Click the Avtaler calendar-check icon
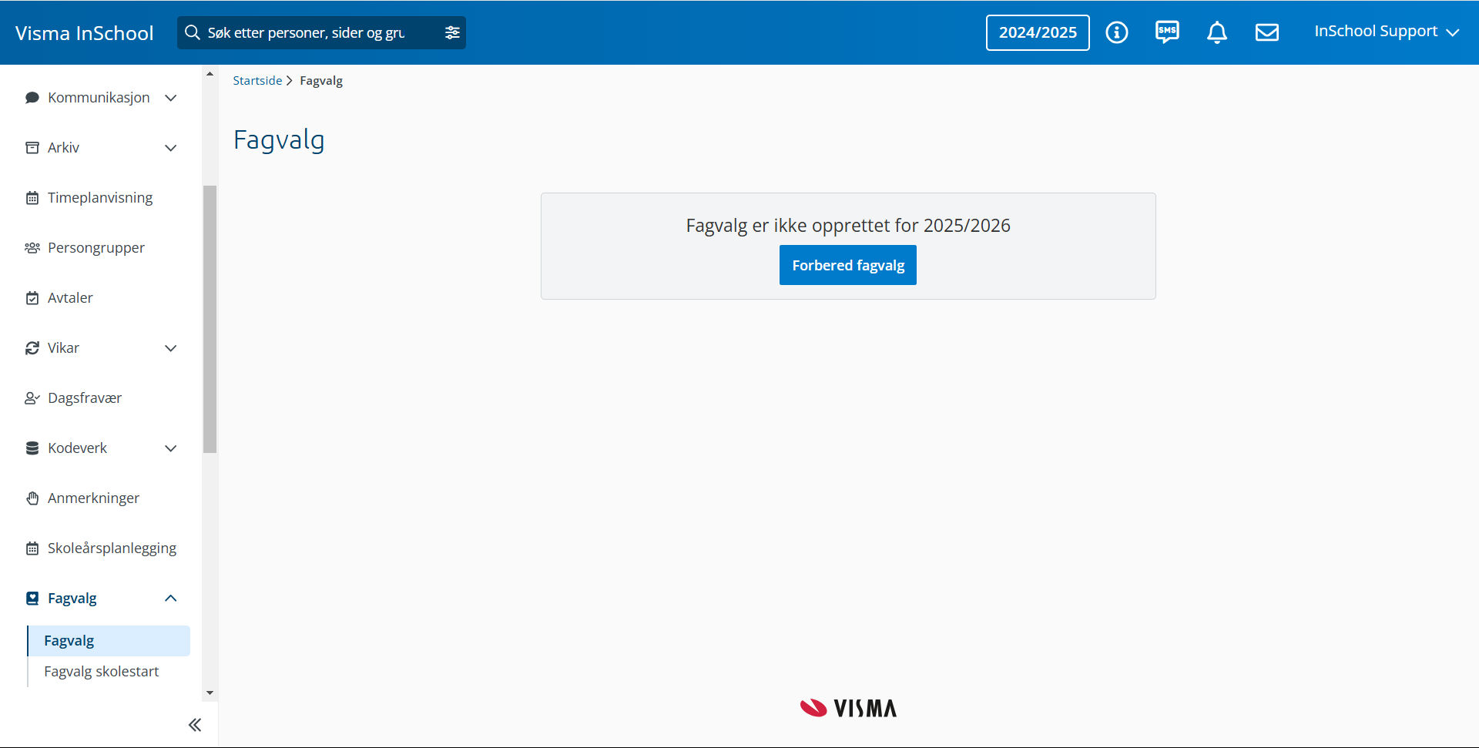Image resolution: width=1479 pixels, height=748 pixels. pyautogui.click(x=32, y=298)
